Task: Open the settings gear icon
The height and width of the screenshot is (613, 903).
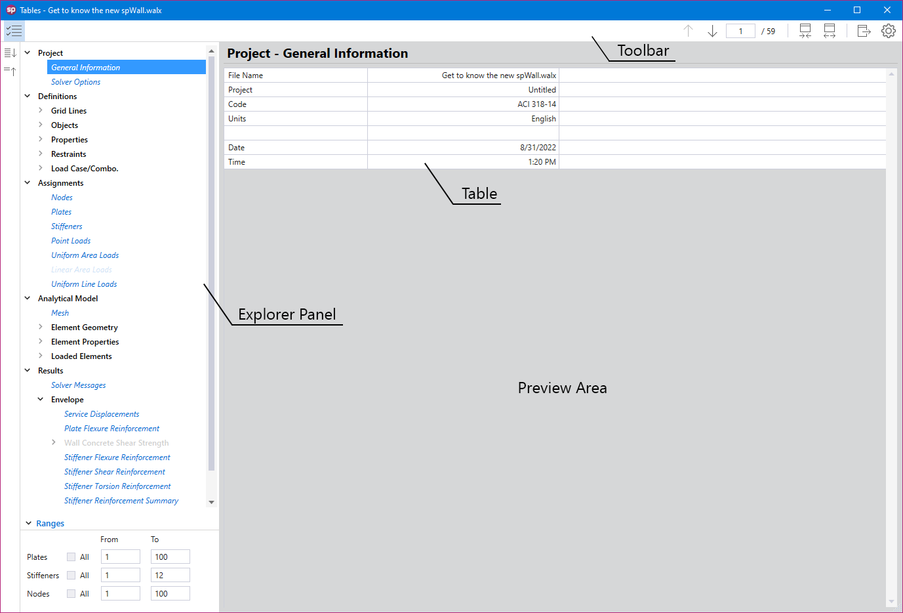Action: (x=889, y=31)
